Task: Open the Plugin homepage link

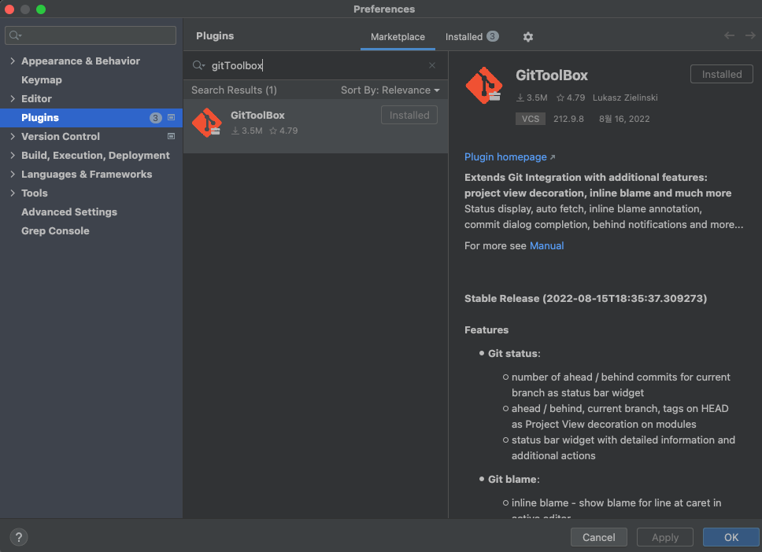Action: coord(509,156)
